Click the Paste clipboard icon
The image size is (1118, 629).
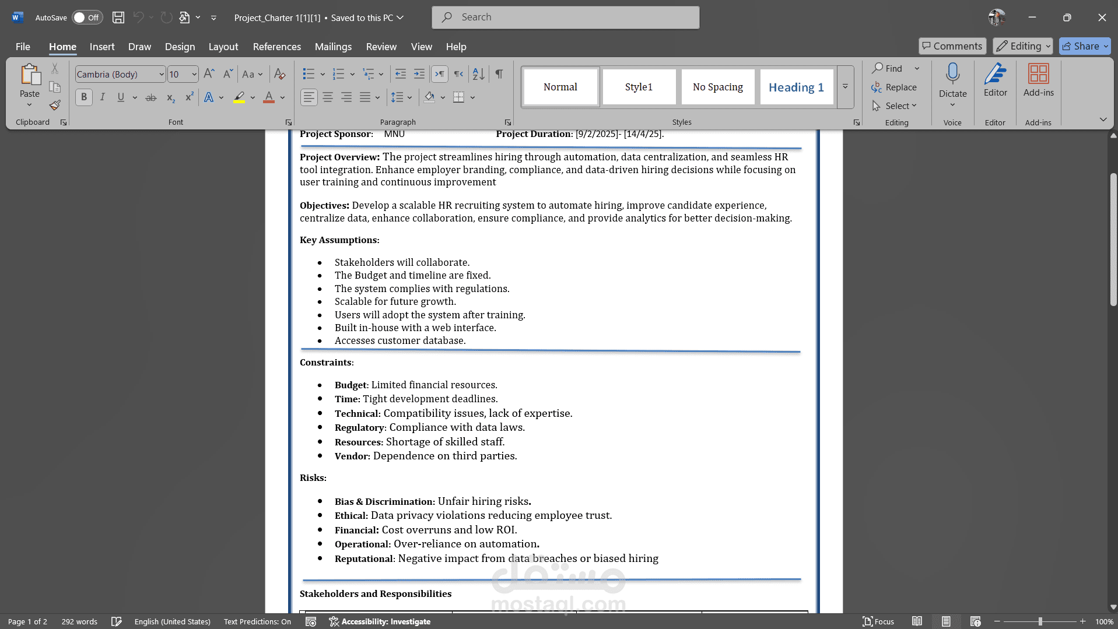coord(30,75)
